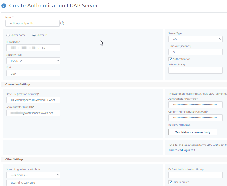Focus the Confirm Administrator Password field
This screenshot has width=227, height=186.
point(195,117)
